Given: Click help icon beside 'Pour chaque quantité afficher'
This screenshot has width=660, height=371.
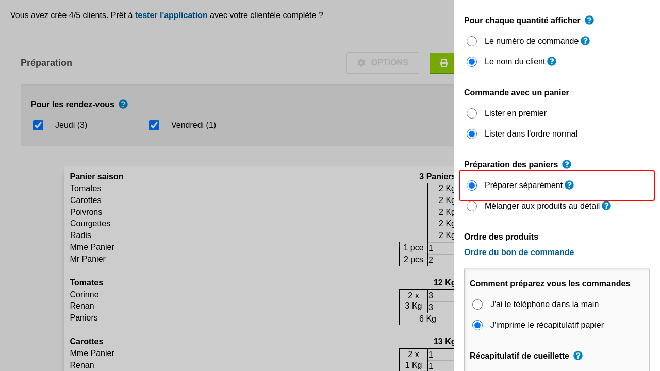Looking at the screenshot, I should (x=589, y=20).
